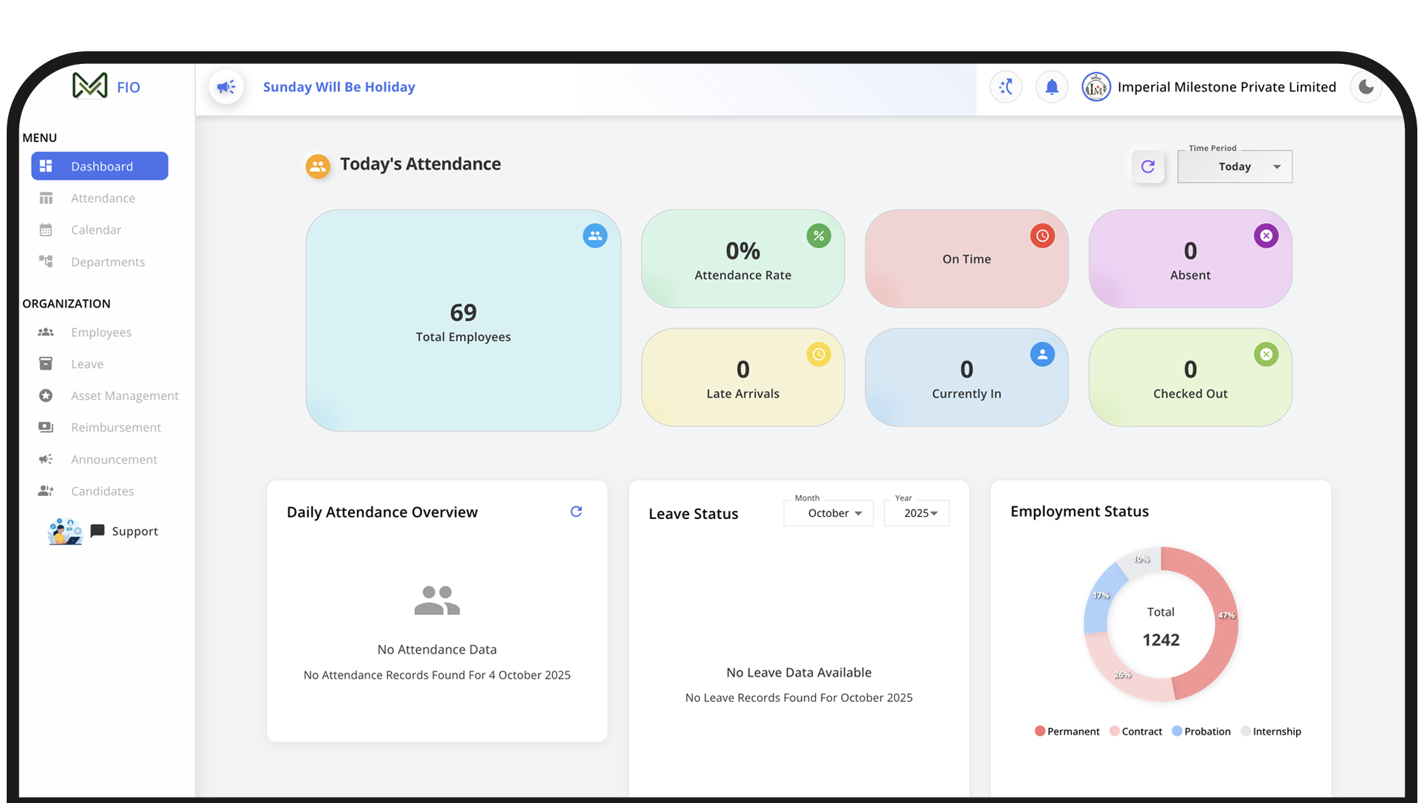
Task: Click the megaphone announcement icon in header
Action: click(x=226, y=87)
